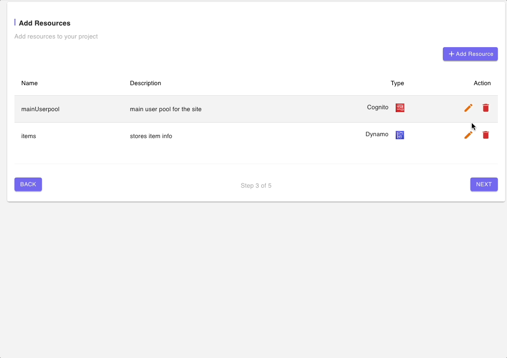This screenshot has width=507, height=358.
Task: Click the Cognito type label
Action: pyautogui.click(x=378, y=107)
